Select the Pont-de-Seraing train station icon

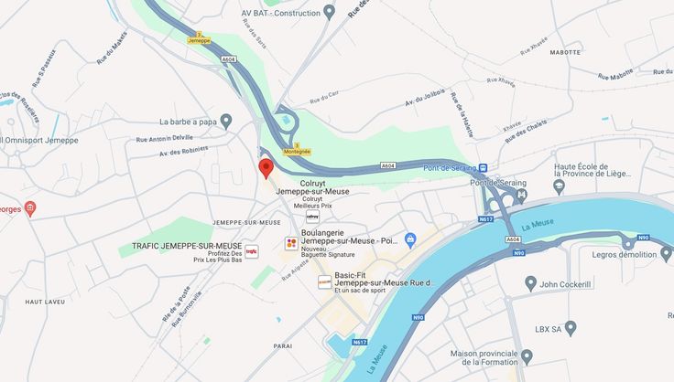[x=484, y=167]
